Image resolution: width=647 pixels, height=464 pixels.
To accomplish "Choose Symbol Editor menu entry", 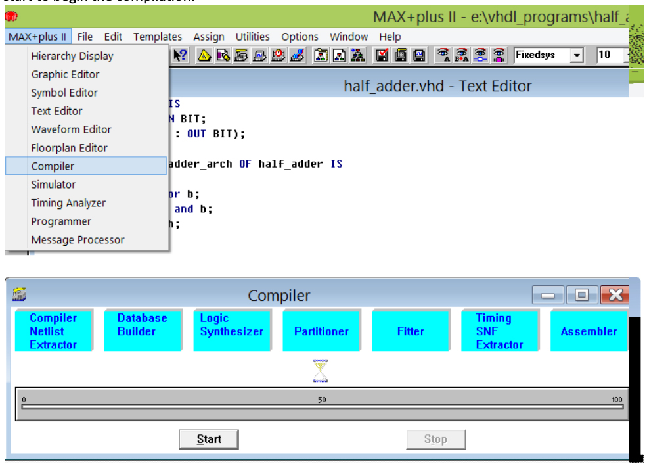I will pyautogui.click(x=86, y=93).
